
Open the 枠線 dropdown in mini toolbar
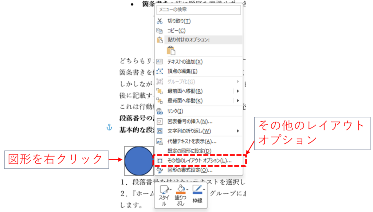204,189
